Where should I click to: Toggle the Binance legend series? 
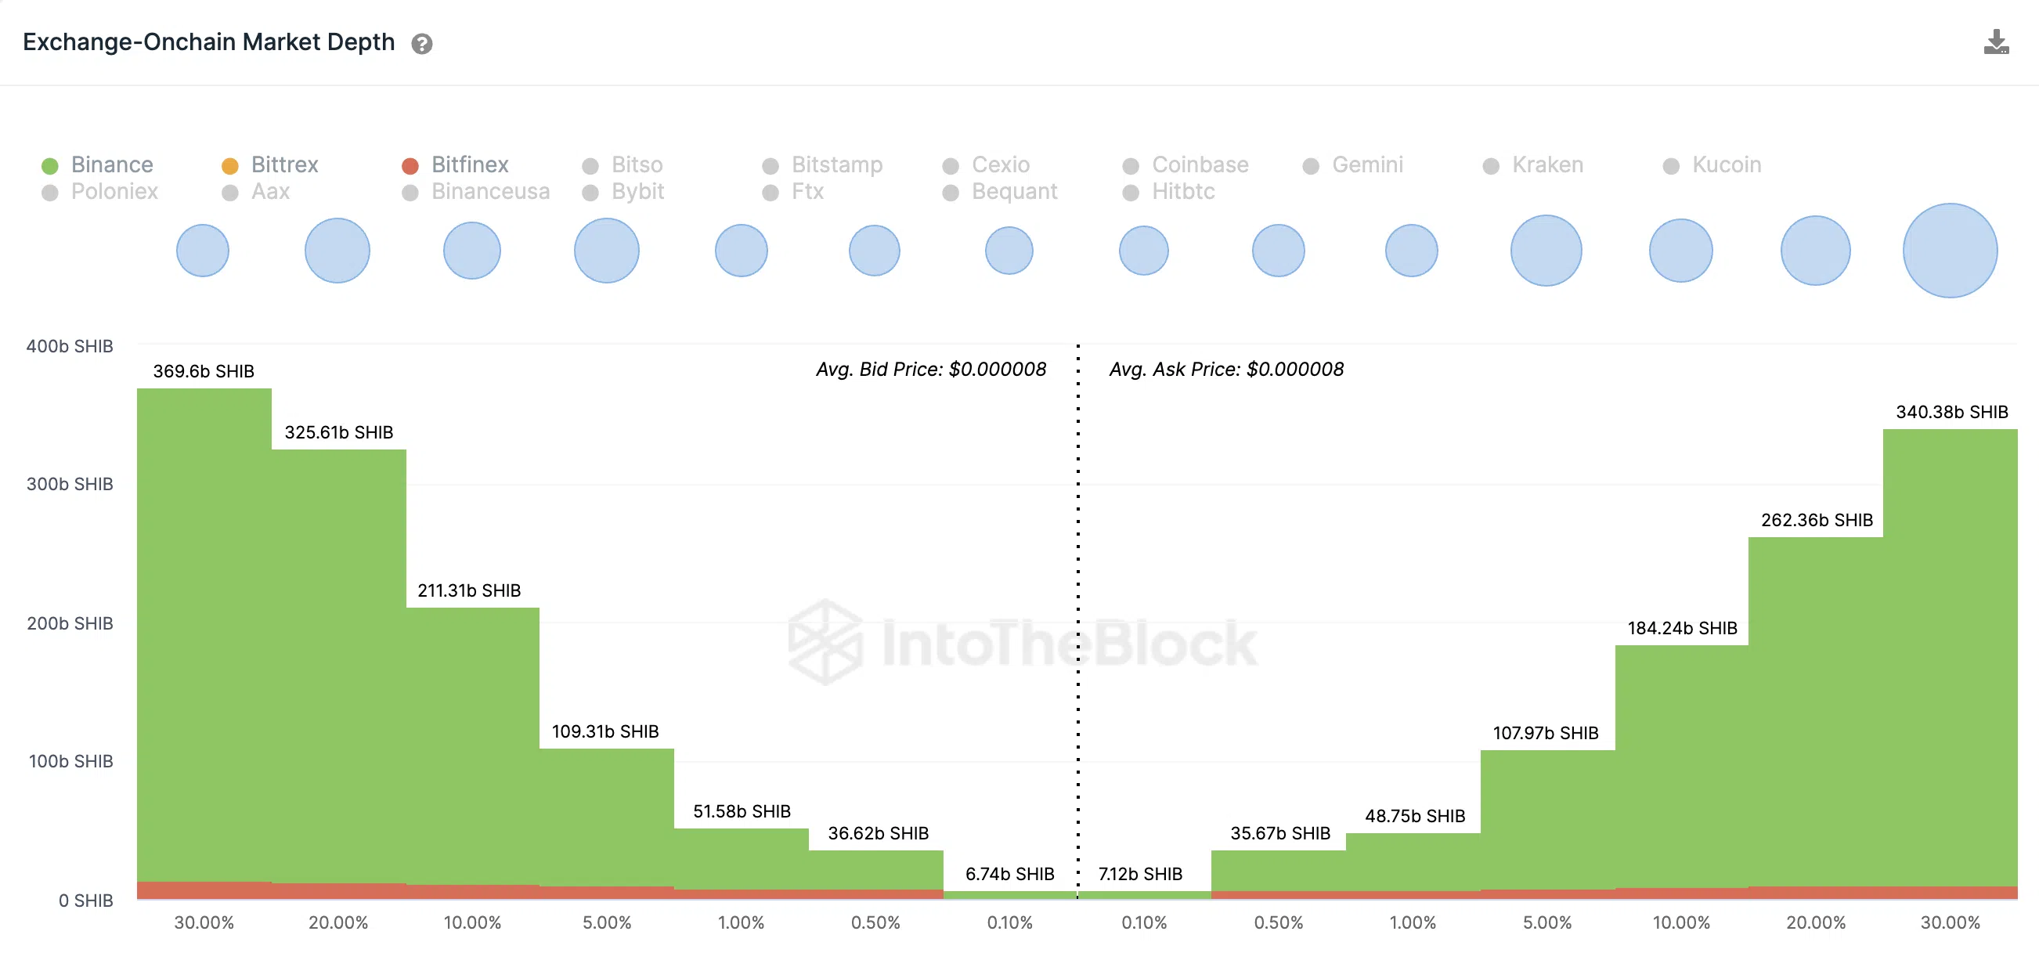pyautogui.click(x=98, y=164)
